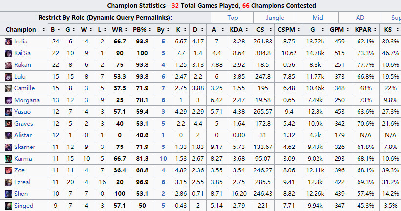Click Camille's portrait icon in the table

click(x=9, y=88)
